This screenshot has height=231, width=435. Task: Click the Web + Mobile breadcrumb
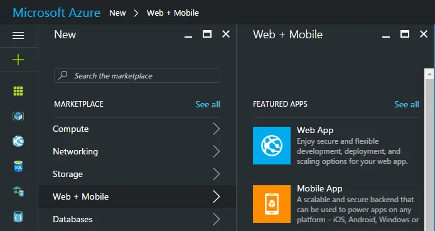coord(173,13)
